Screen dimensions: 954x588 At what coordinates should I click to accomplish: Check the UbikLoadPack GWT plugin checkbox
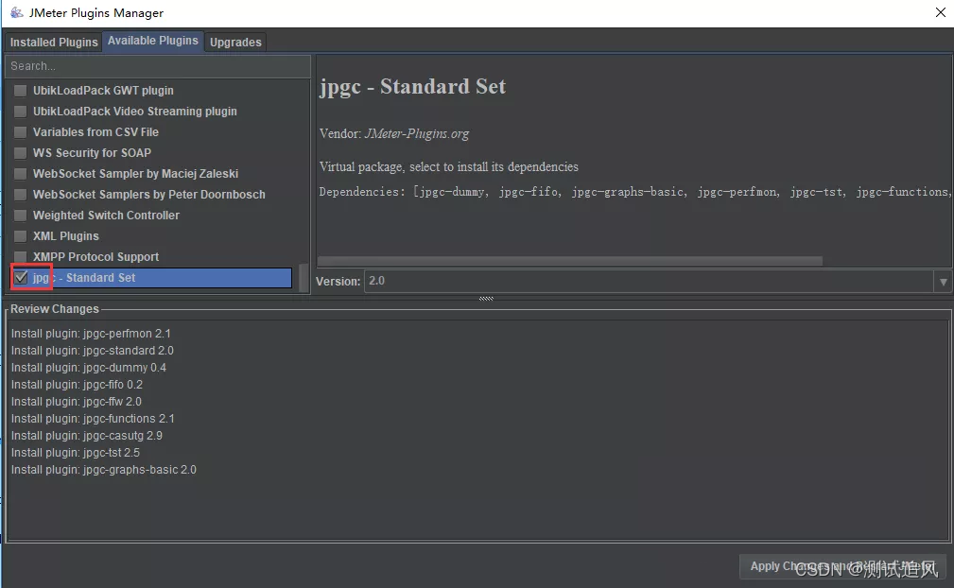[20, 91]
